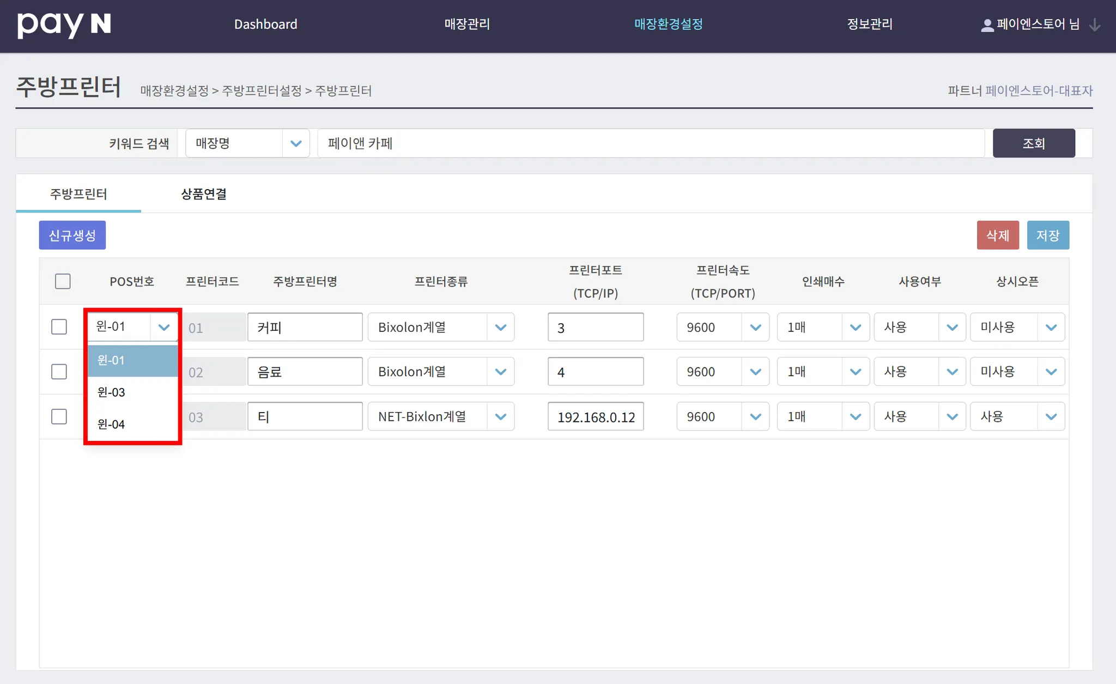Expand POS번호 dropdown showing 윈-01
Screen dimensions: 1116x684
(133, 327)
